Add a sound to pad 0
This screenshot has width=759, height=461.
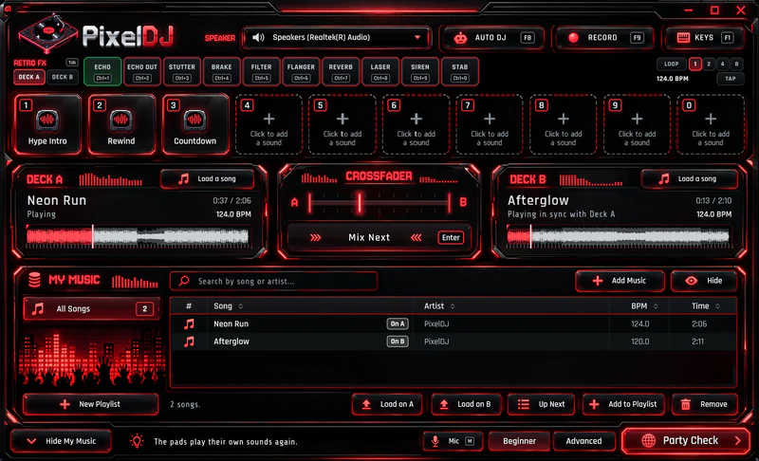coord(710,124)
